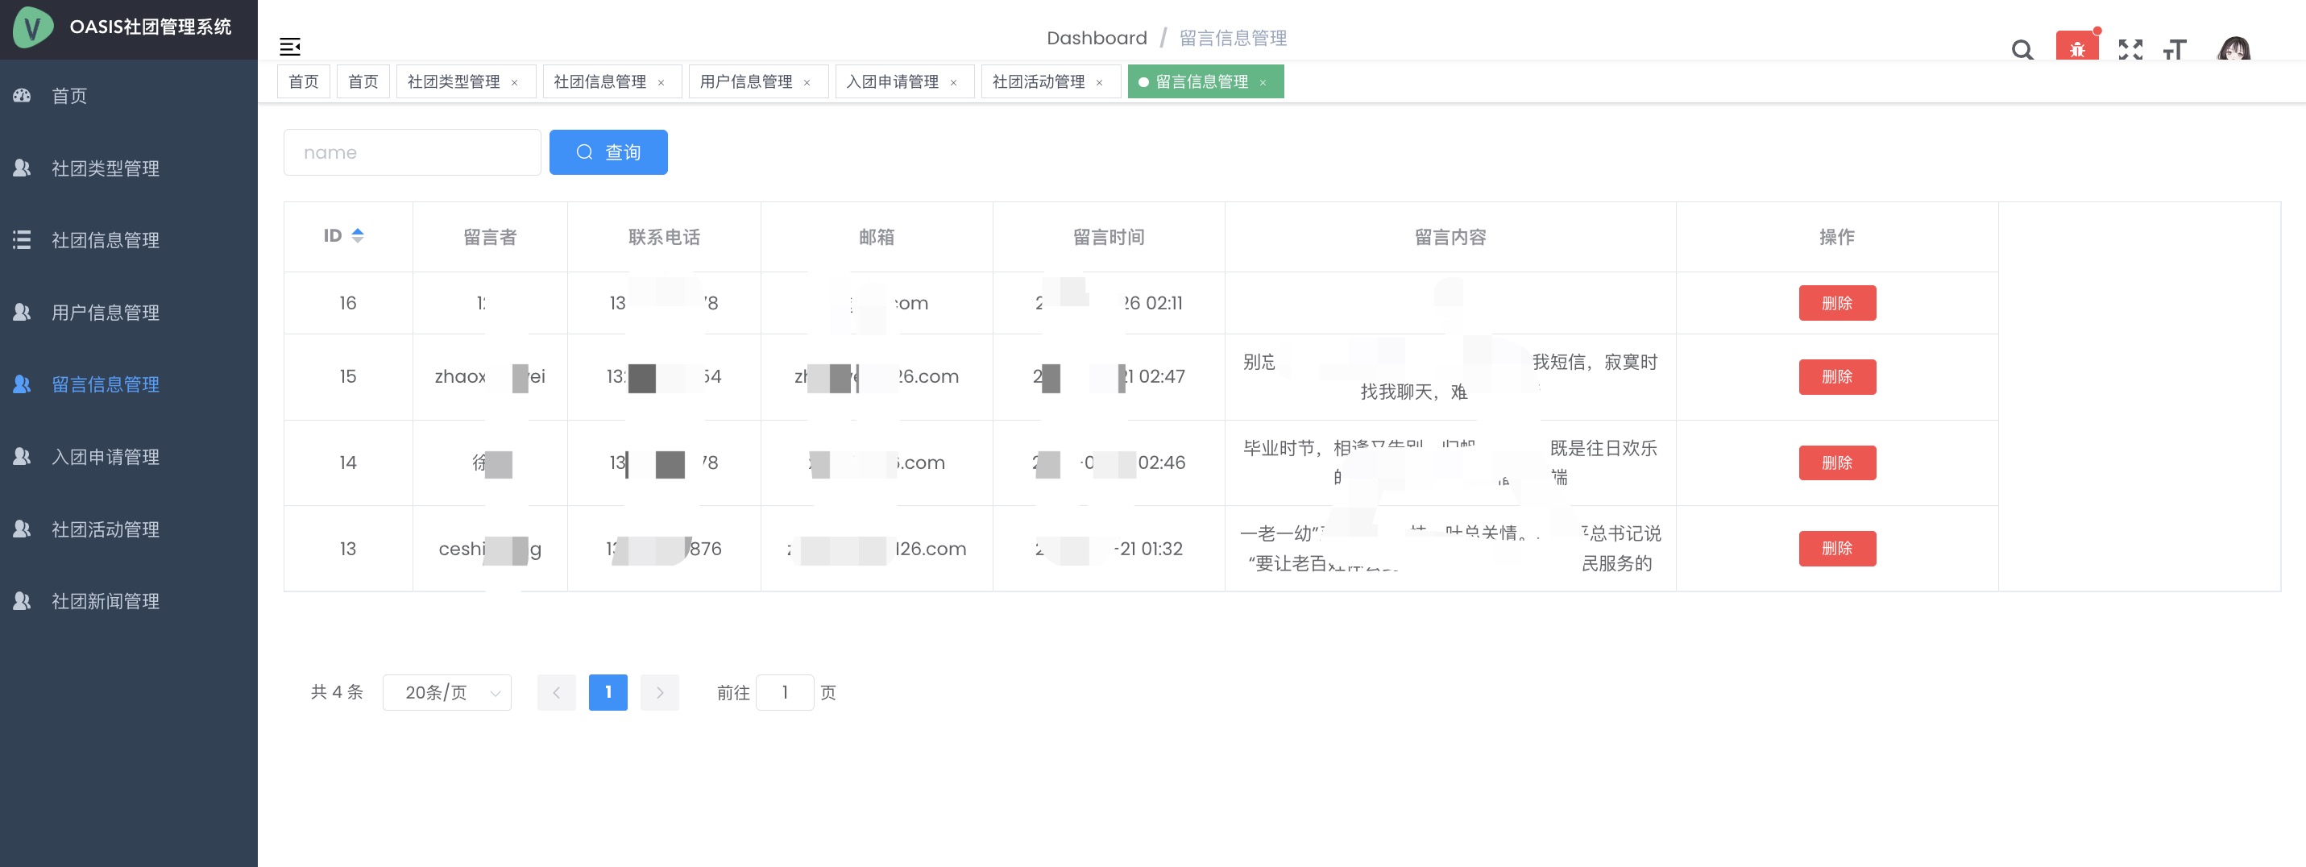
Task: Click the 共 4 条 total count text
Action: coord(337,692)
